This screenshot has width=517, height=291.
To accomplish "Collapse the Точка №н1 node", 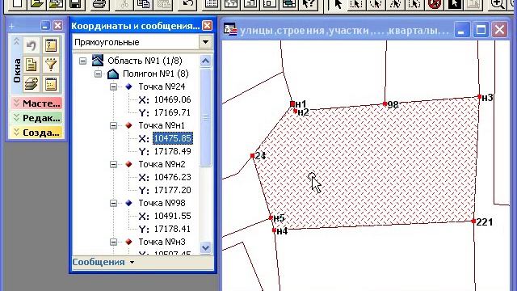I will (x=113, y=125).
